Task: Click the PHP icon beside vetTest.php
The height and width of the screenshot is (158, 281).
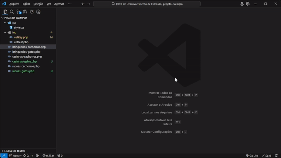Action: [x=11, y=42]
